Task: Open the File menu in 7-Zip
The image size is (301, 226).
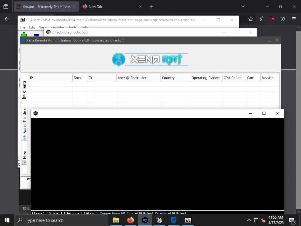Action: pyautogui.click(x=22, y=27)
